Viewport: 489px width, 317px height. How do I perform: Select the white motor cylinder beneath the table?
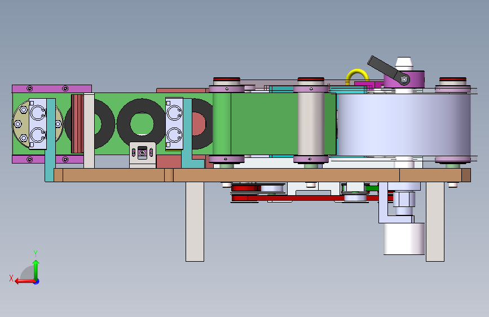click(404, 239)
